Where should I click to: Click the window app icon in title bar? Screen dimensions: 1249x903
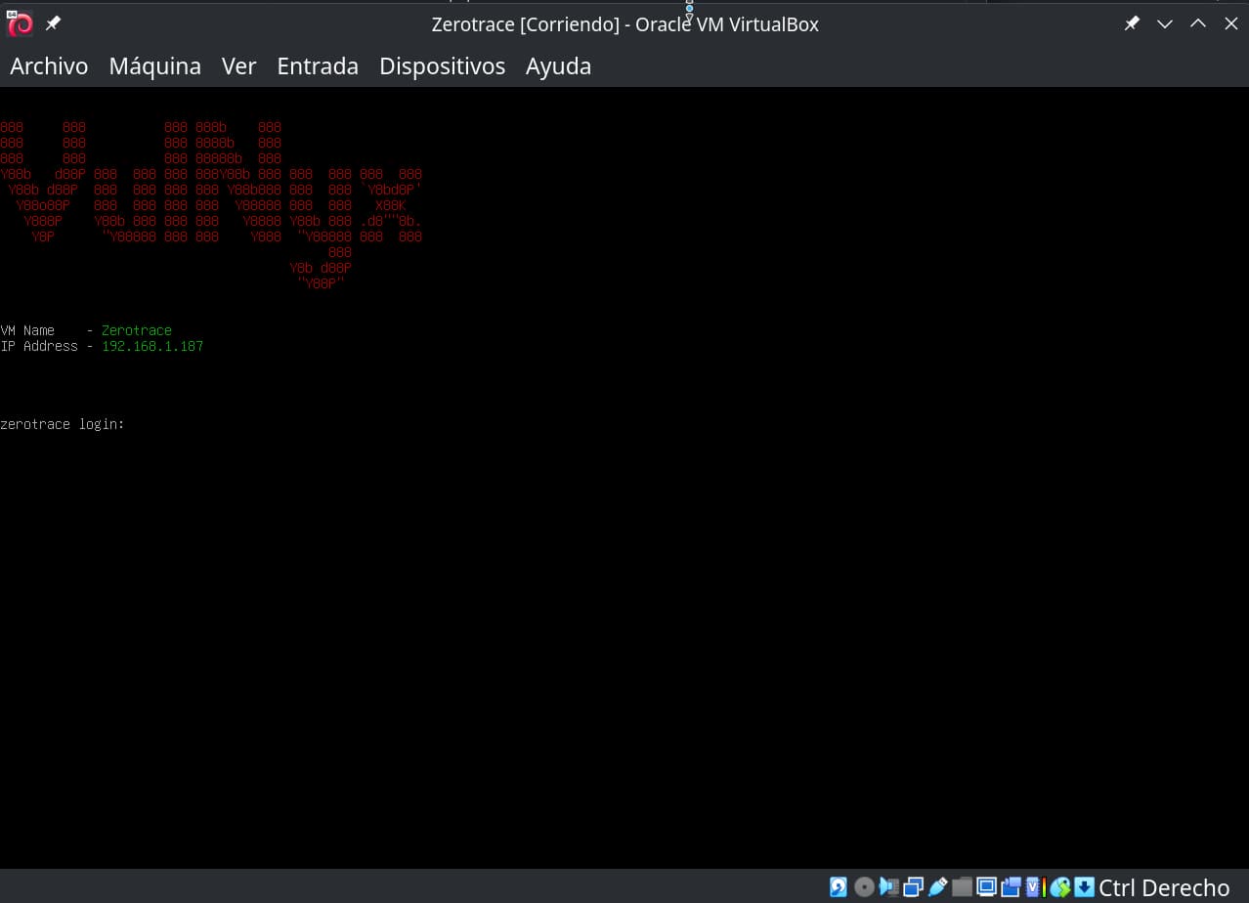pos(20,23)
